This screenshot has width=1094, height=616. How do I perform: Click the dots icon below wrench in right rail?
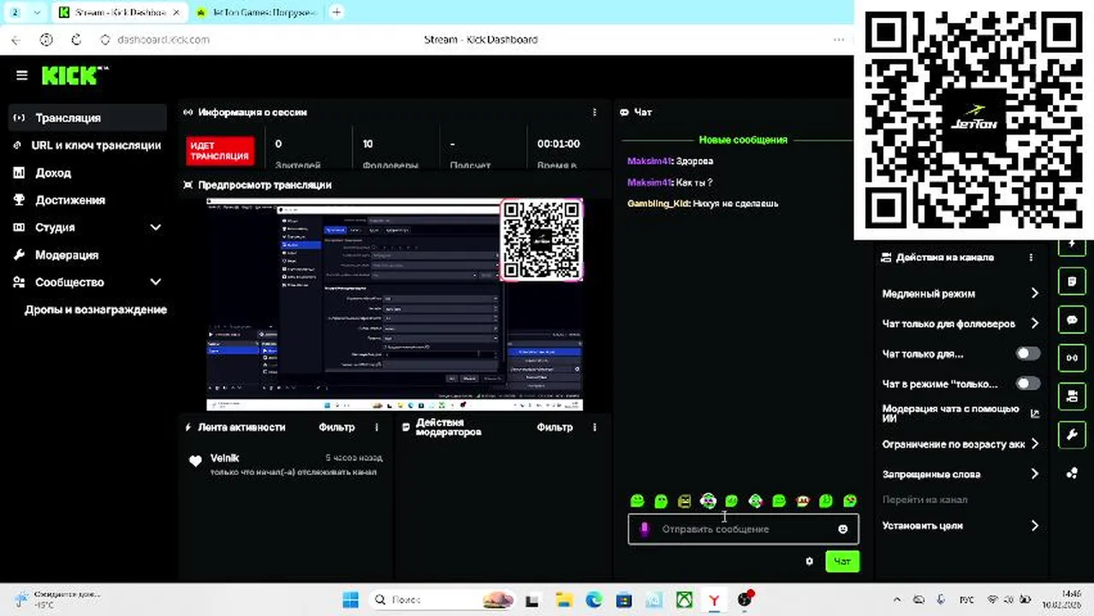coord(1072,473)
